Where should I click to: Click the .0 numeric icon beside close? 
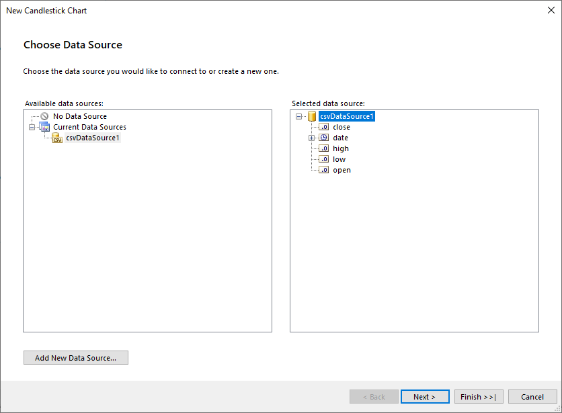pyautogui.click(x=323, y=127)
